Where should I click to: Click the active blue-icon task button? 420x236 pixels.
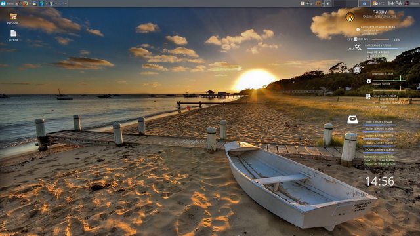pyautogui.click(x=365, y=3)
